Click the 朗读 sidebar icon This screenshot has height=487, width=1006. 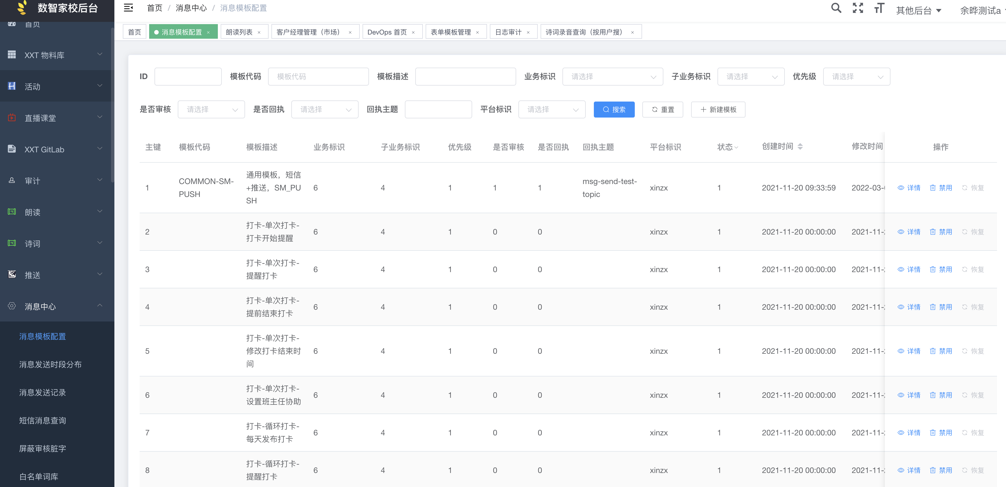12,212
